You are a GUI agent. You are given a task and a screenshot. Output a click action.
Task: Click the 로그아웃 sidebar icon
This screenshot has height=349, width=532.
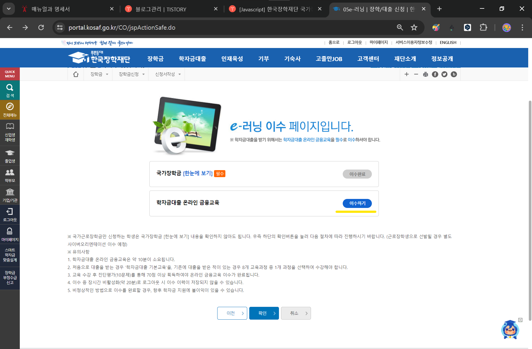(10, 215)
